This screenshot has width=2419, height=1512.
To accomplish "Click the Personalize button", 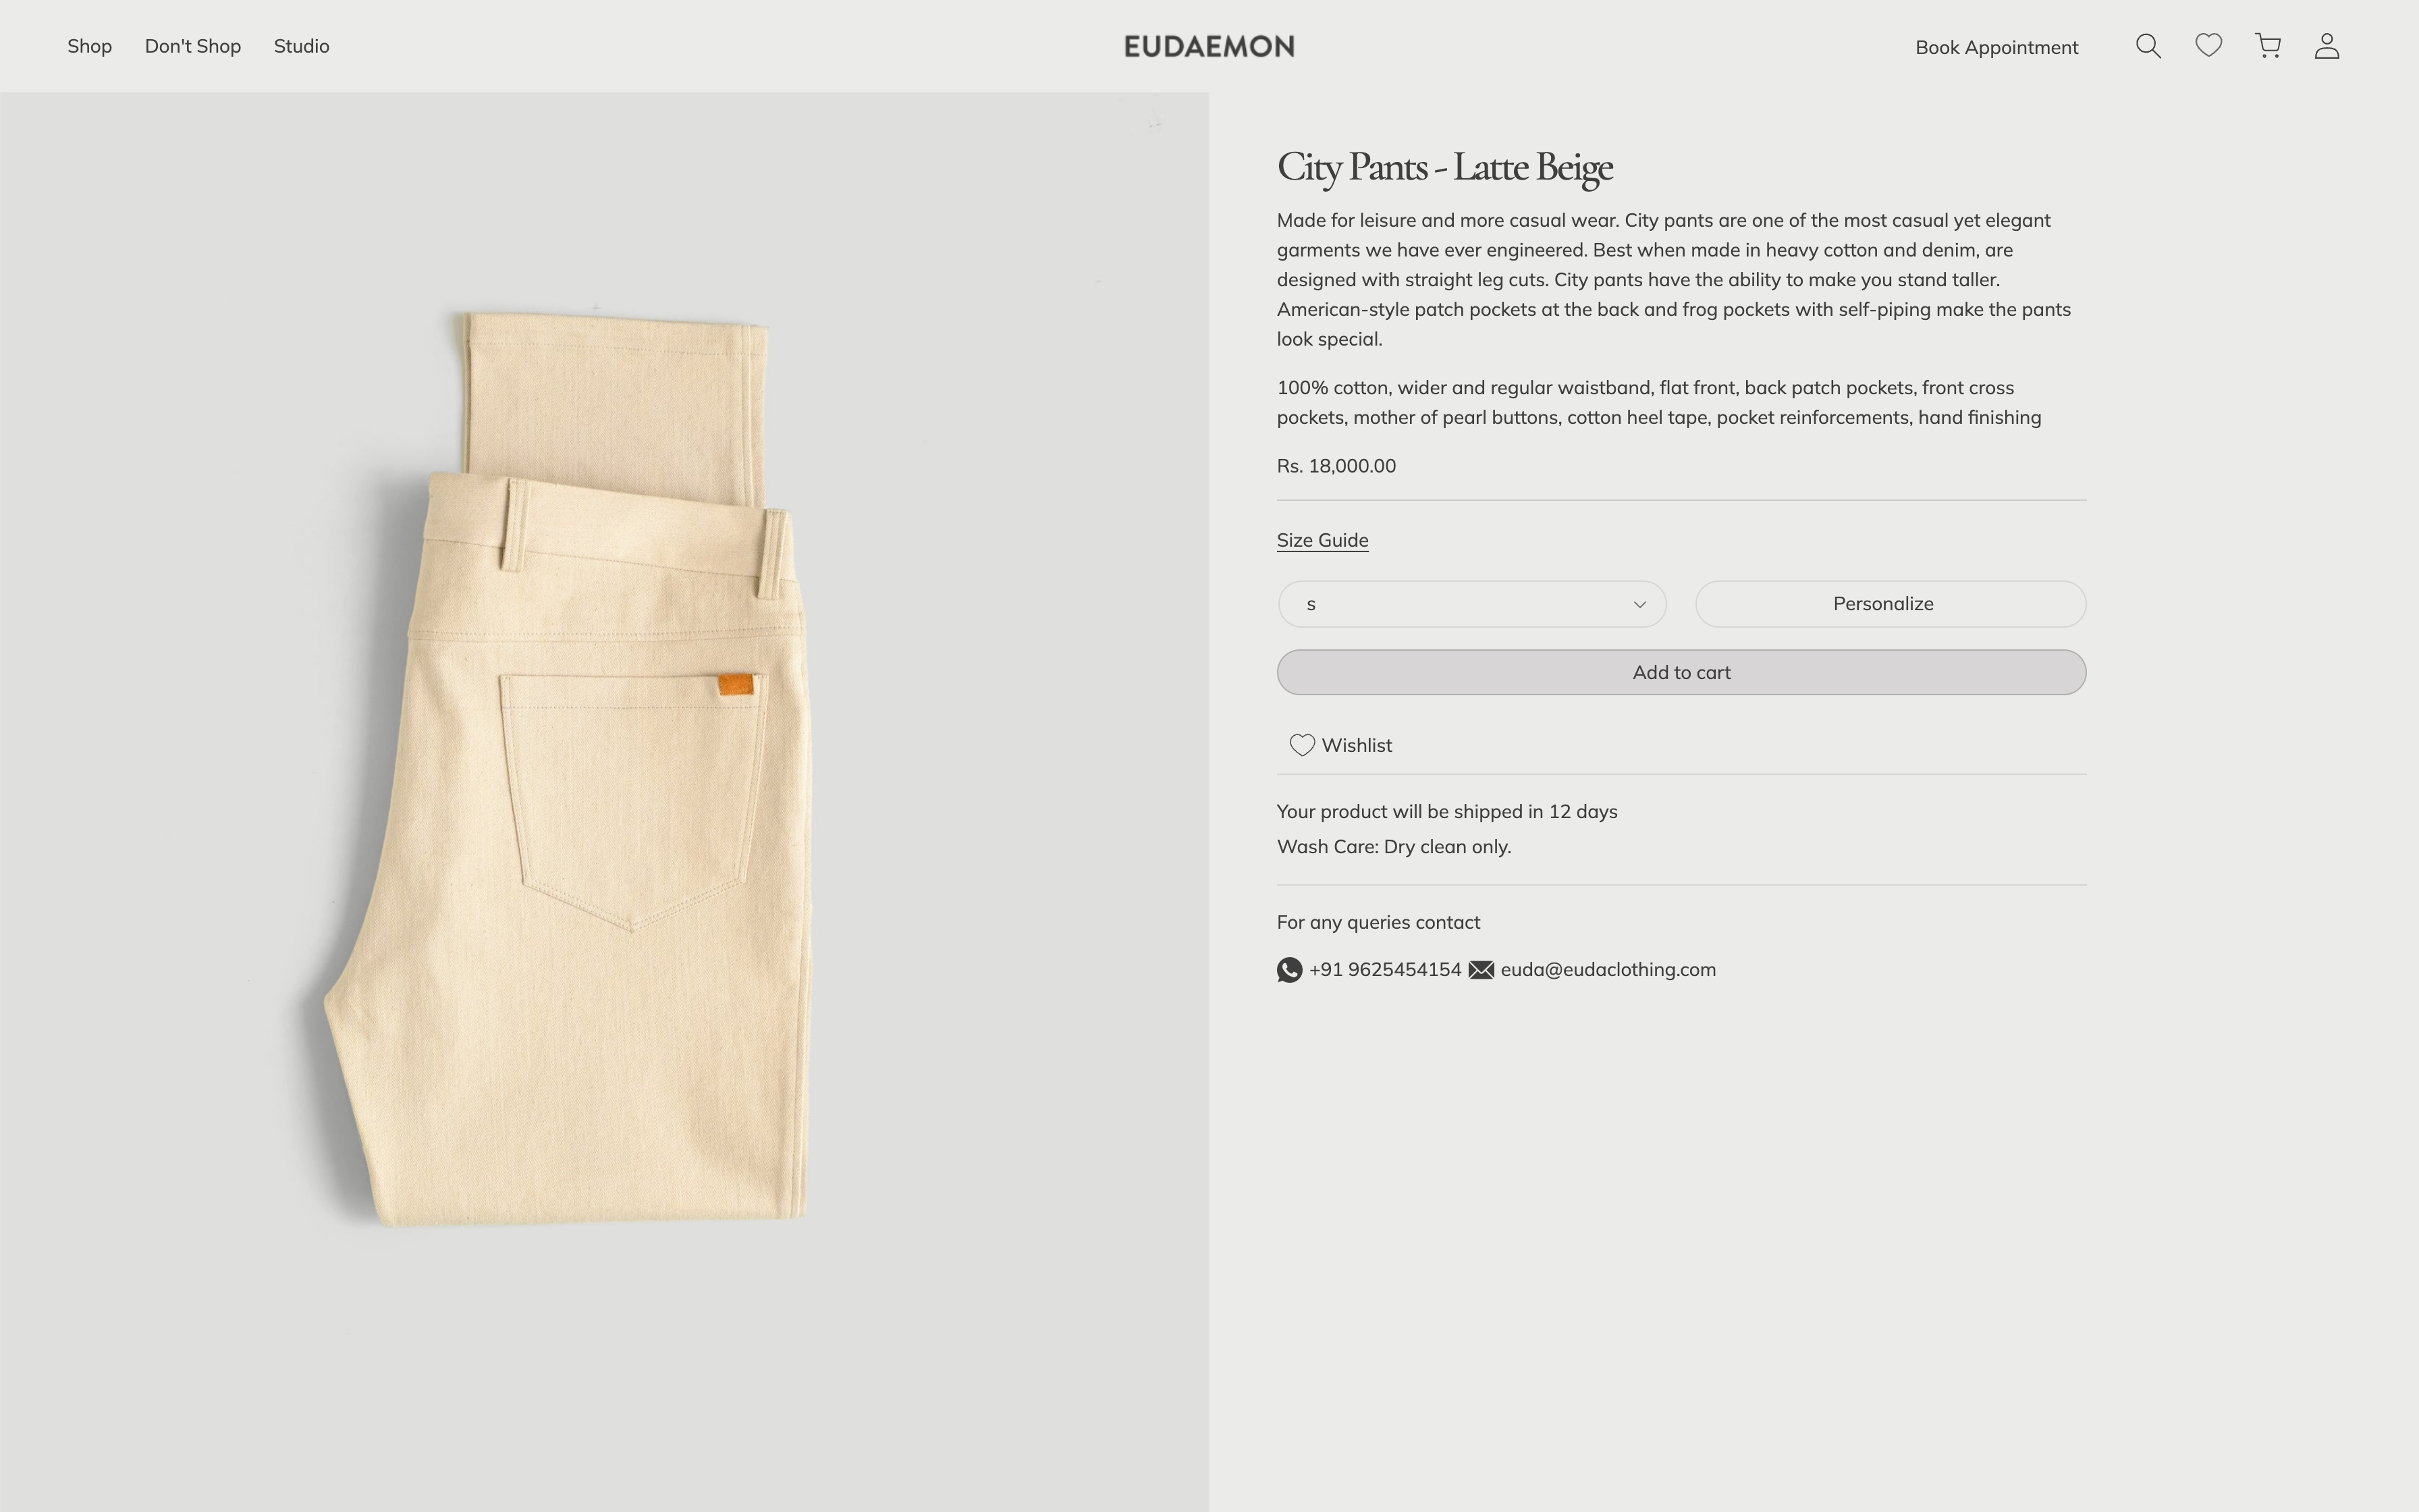I will pos(1888,603).
